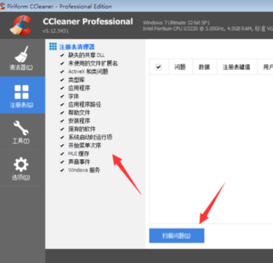Toggle 安装程序 checkbox

click(62, 121)
